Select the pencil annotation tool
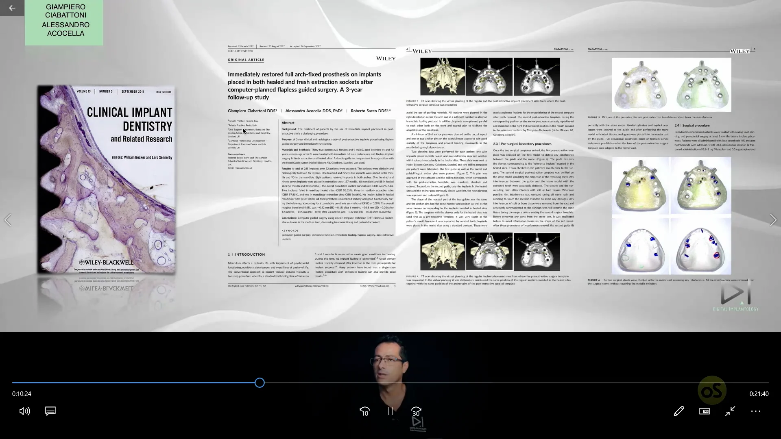781x439 pixels. (x=679, y=411)
